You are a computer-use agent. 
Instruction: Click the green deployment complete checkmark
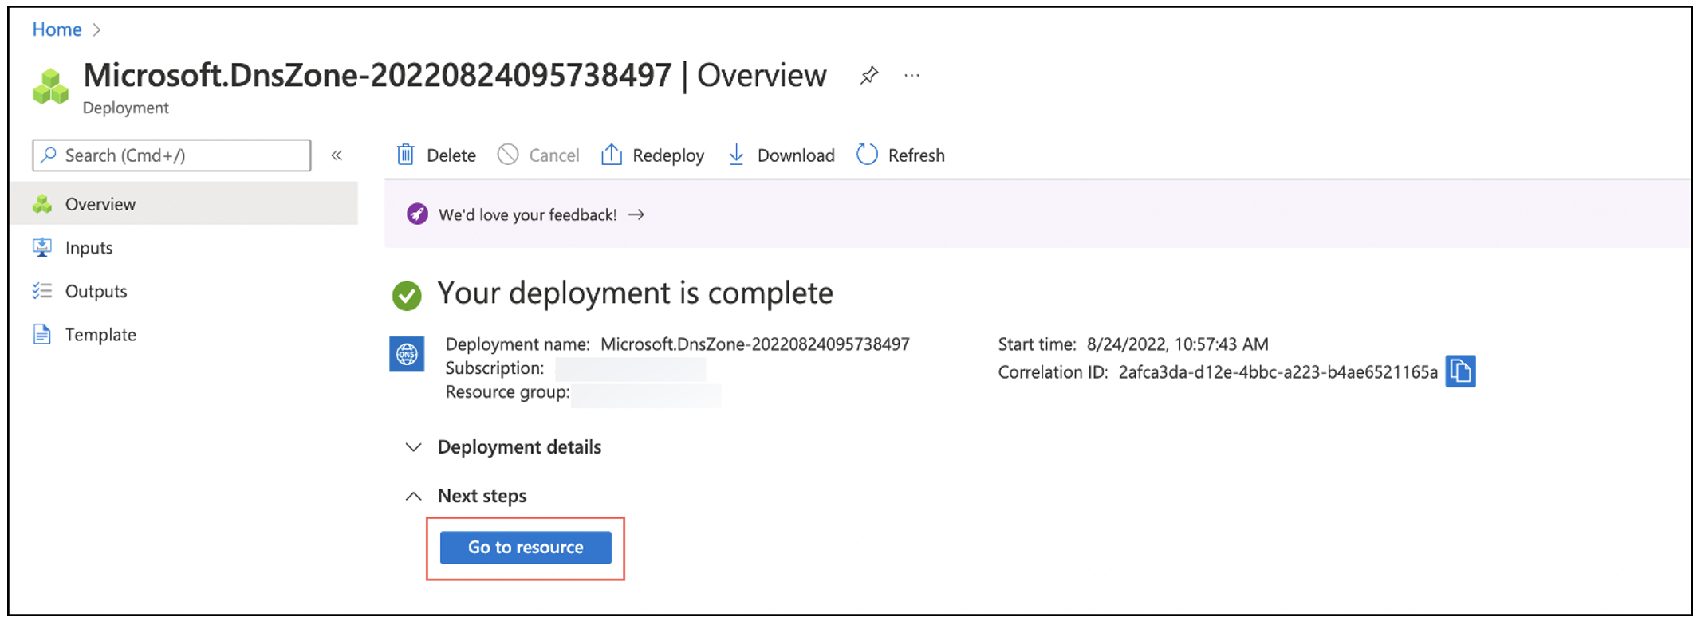coord(407,296)
